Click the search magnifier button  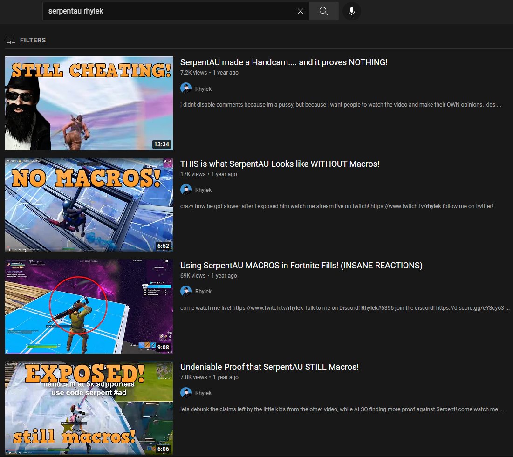(x=324, y=11)
